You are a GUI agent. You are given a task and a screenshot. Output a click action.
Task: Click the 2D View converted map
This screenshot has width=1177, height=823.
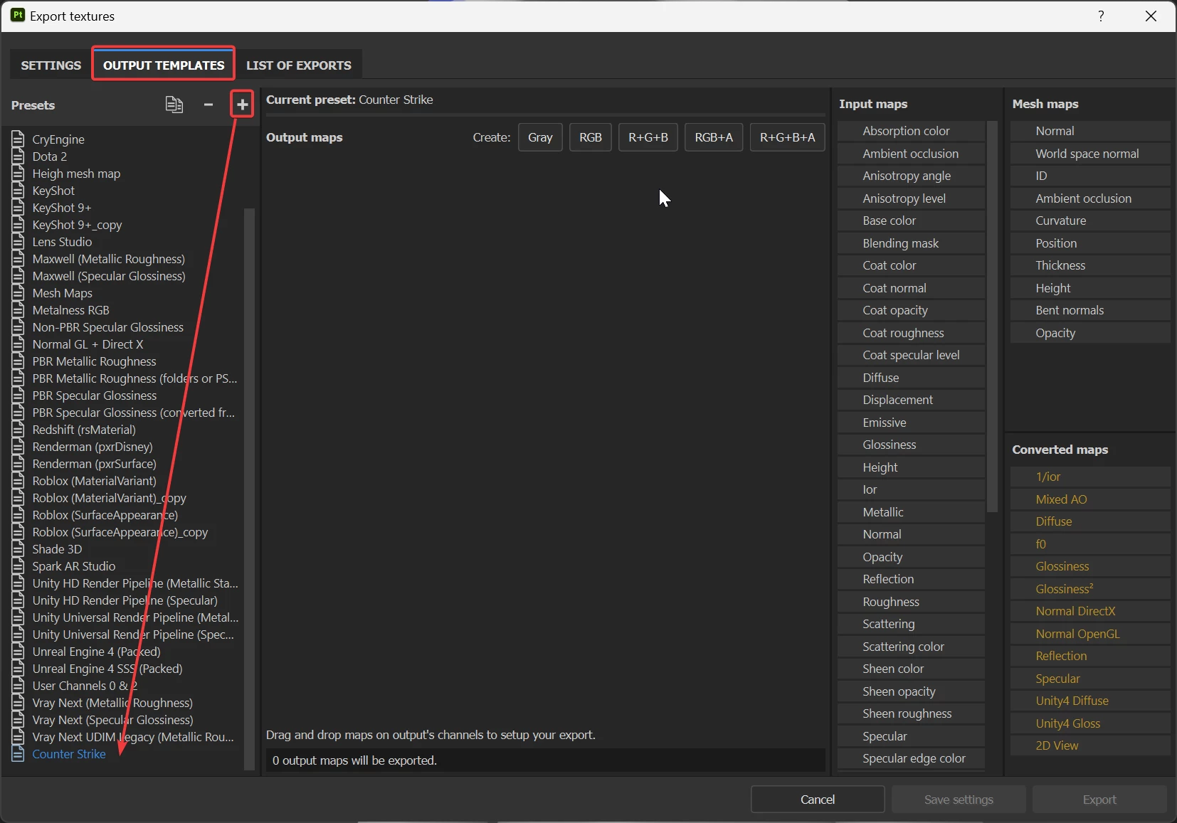pos(1090,745)
